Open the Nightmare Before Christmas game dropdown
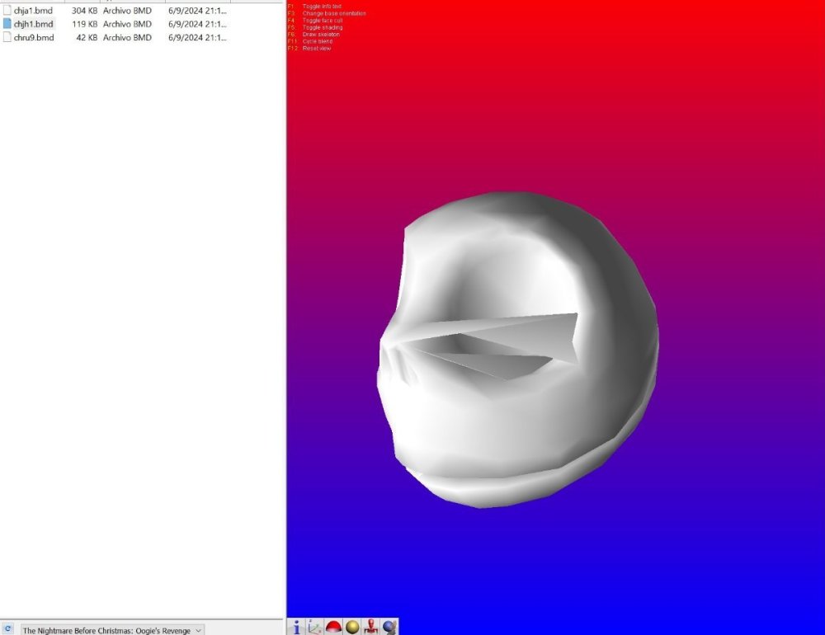 (112, 630)
